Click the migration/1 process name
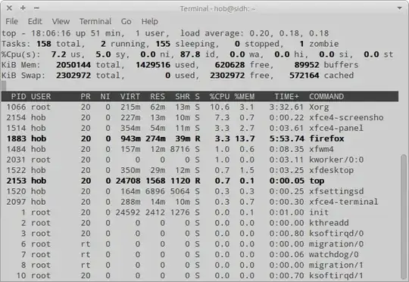Screen dimensions: 409x282 [x=336, y=265]
